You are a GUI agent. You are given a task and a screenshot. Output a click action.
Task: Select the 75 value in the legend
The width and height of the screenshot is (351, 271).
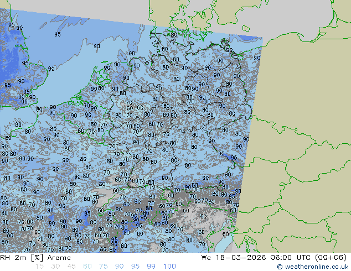pyautogui.click(x=103, y=267)
